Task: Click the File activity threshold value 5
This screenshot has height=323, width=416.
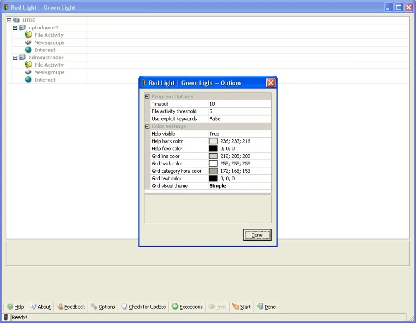Action: pyautogui.click(x=239, y=111)
